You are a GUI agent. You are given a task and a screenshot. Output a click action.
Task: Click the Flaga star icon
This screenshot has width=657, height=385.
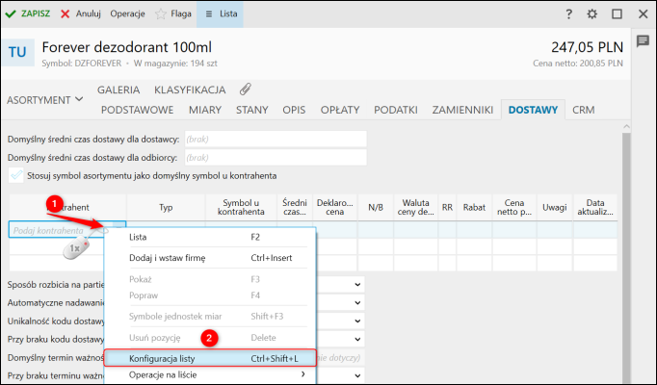tap(161, 13)
